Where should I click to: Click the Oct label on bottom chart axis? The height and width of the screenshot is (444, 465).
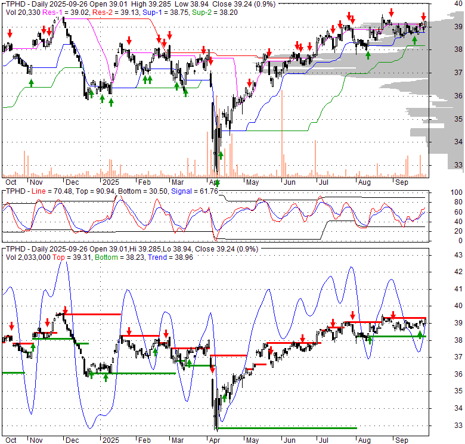(11, 440)
